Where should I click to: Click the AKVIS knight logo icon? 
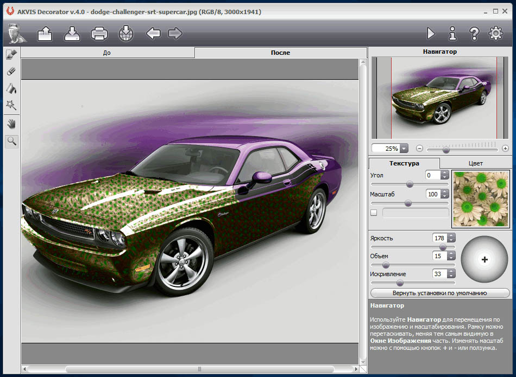[x=16, y=34]
